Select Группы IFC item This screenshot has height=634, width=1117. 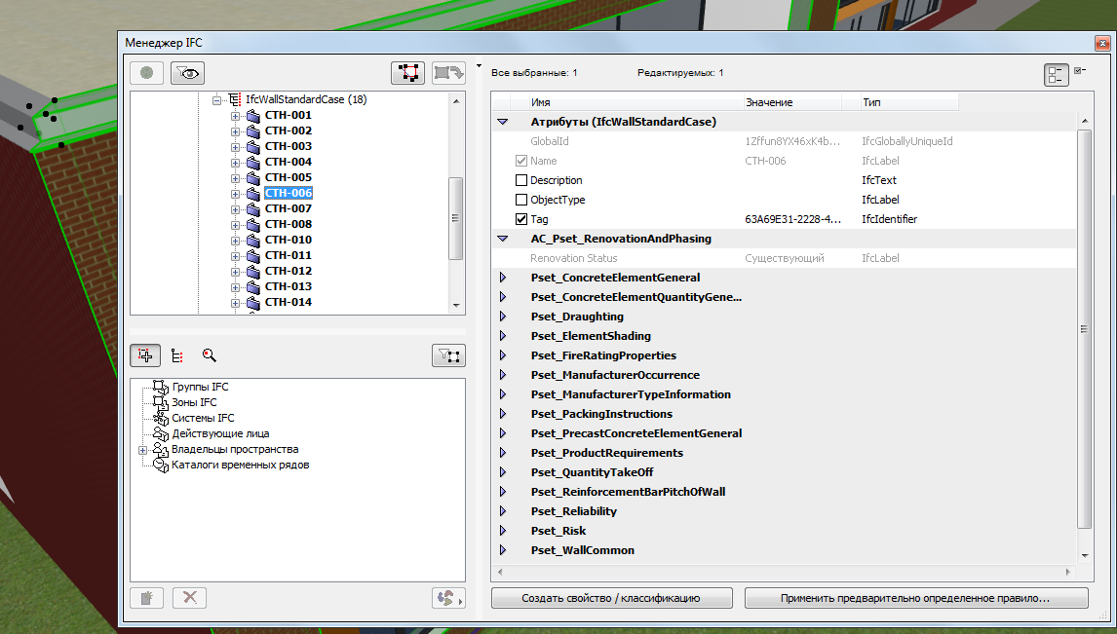pyautogui.click(x=200, y=387)
